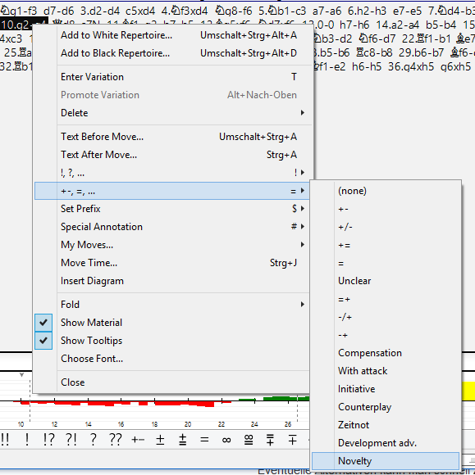The image size is (475, 475).
Task: Click the red evaluation bar near move 20
Action: click(188, 403)
